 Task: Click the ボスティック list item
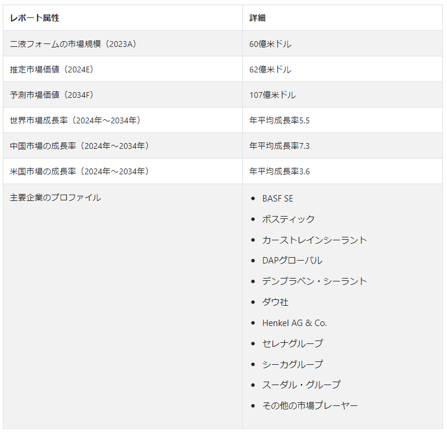point(288,219)
